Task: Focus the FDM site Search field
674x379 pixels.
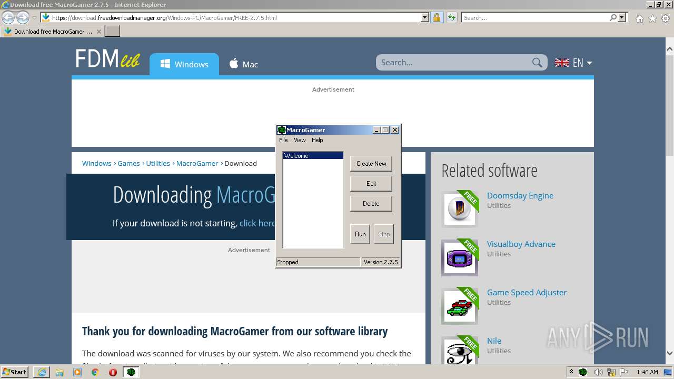Action: click(454, 62)
